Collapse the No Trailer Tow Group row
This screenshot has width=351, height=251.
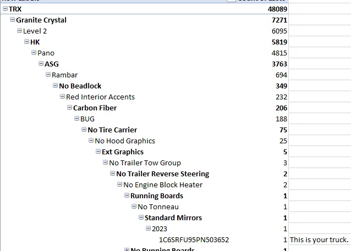(106, 163)
